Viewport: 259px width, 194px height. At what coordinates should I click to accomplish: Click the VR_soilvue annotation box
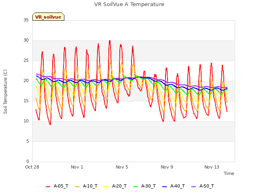click(48, 17)
